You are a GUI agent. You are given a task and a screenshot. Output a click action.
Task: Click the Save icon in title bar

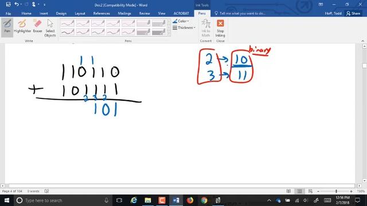(8, 5)
